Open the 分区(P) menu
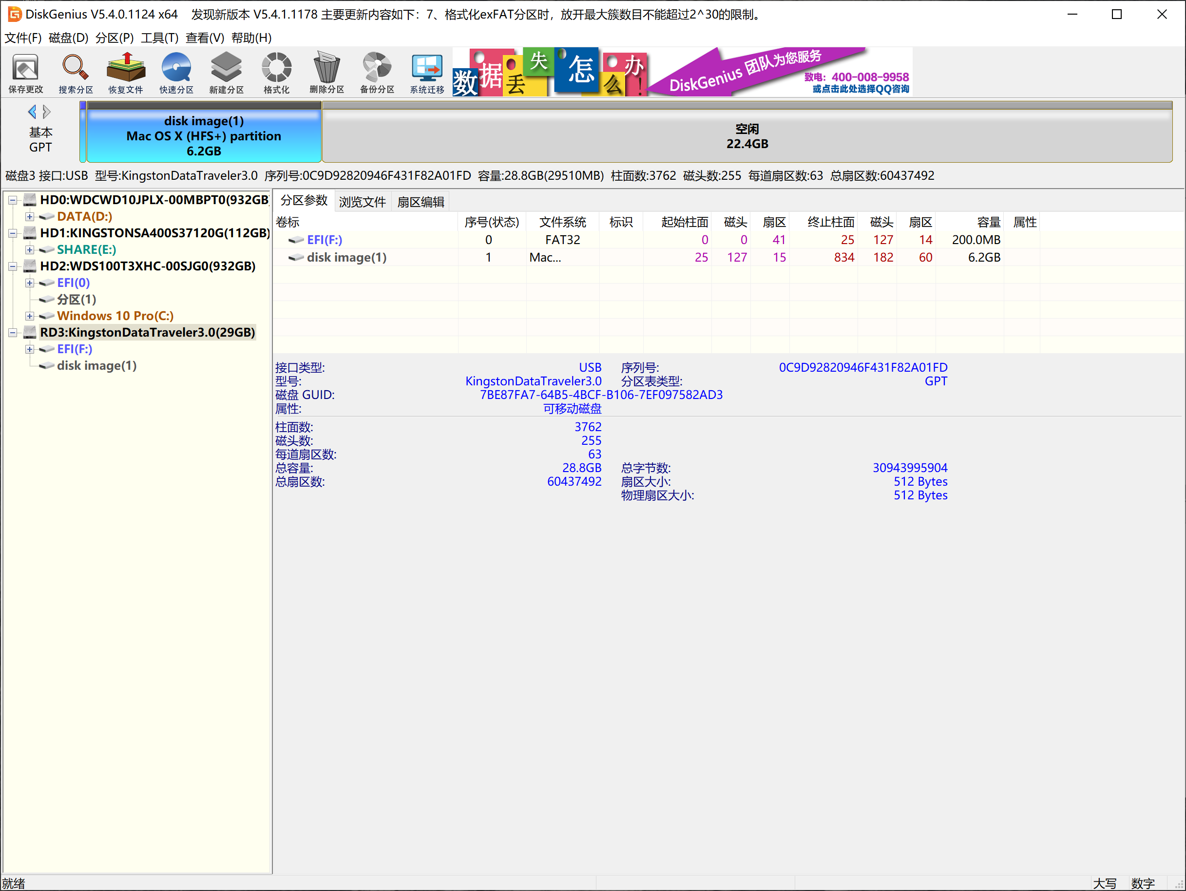Viewport: 1186px width, 891px height. click(x=114, y=38)
